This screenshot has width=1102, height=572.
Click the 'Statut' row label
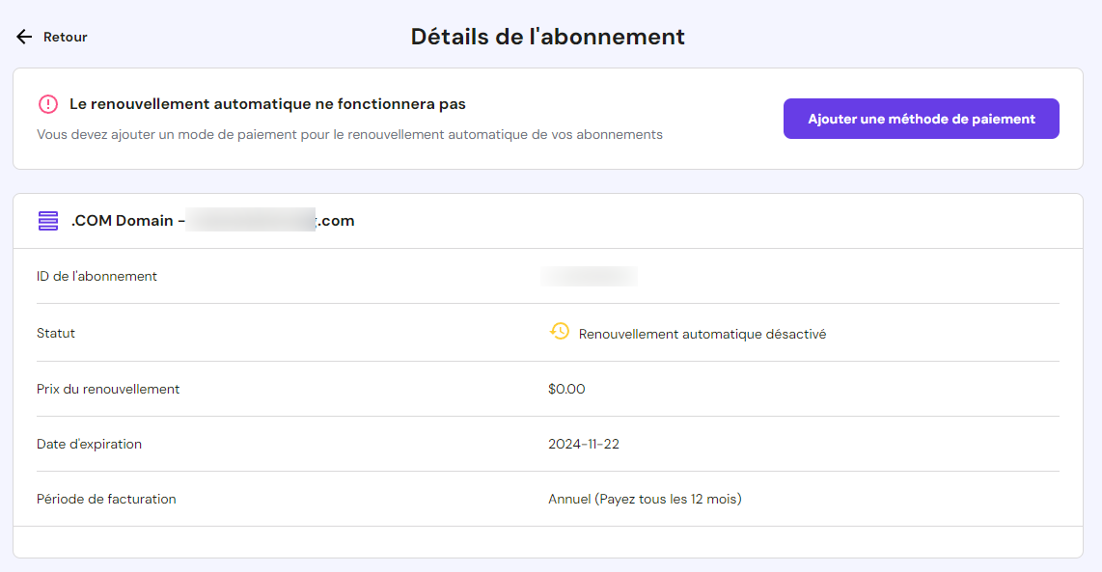coord(56,332)
